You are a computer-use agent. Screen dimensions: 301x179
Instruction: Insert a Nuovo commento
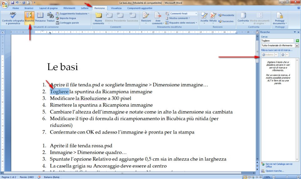[x=98, y=18]
